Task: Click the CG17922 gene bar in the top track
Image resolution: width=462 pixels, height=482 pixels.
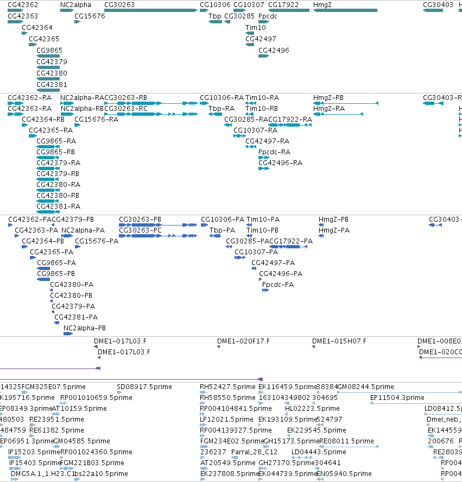Action: point(289,10)
